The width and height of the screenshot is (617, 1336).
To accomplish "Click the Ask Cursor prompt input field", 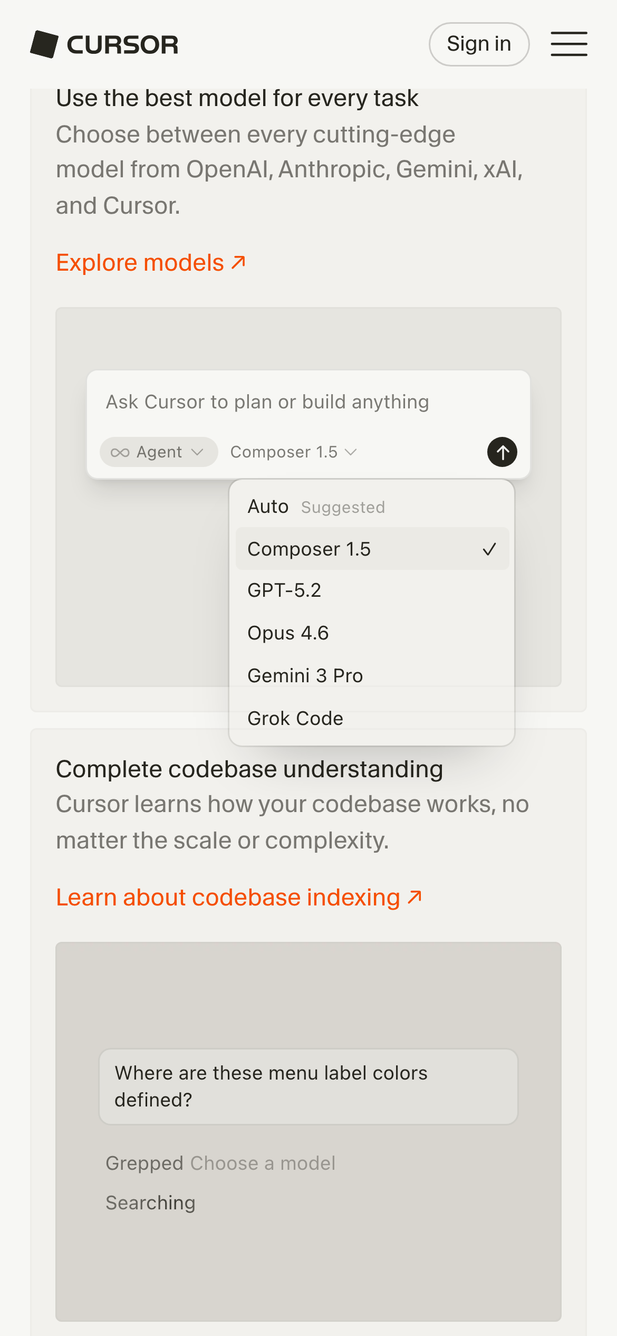I will (267, 402).
